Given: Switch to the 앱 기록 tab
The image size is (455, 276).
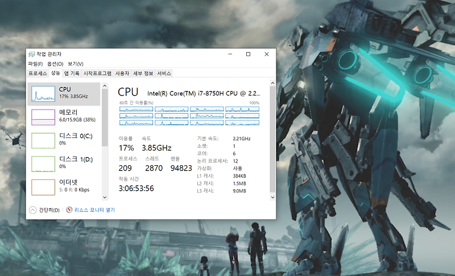Looking at the screenshot, I should pos(72,73).
